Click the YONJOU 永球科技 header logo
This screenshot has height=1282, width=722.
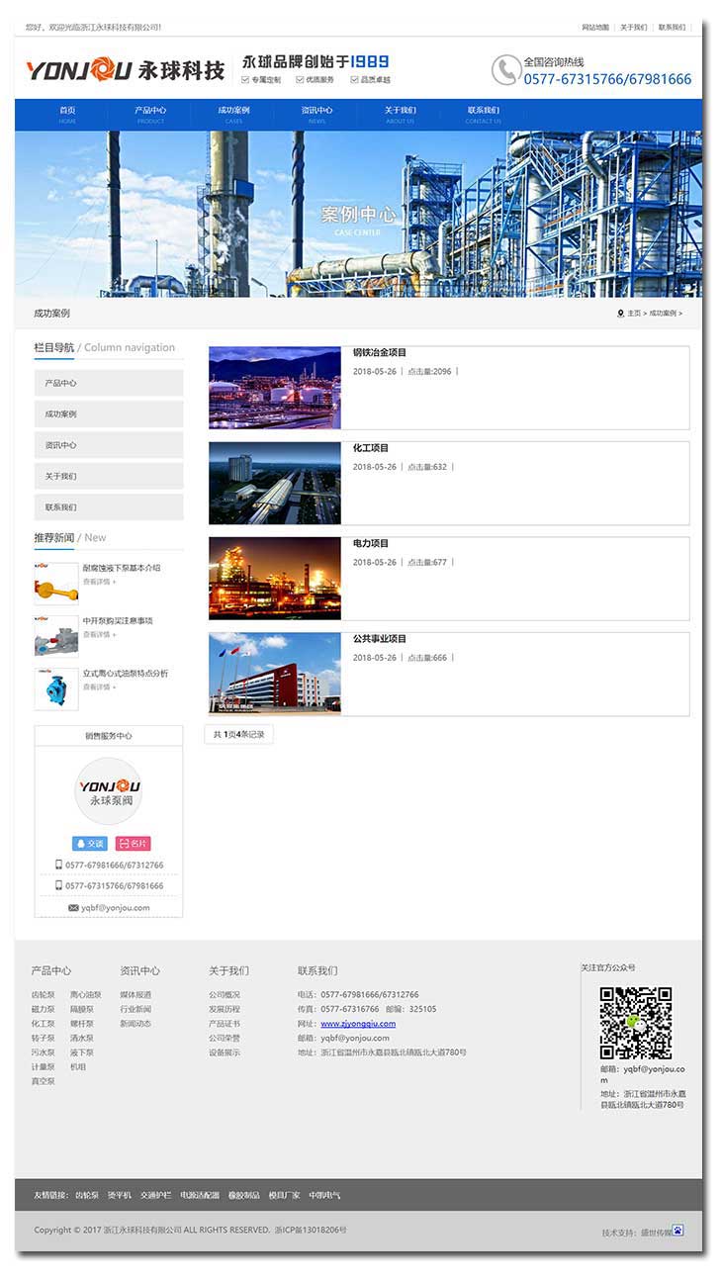[x=126, y=70]
